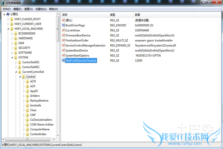Viewport: 223px width, 149px height.
Task: Expand the AppID node
Action: [24, 91]
